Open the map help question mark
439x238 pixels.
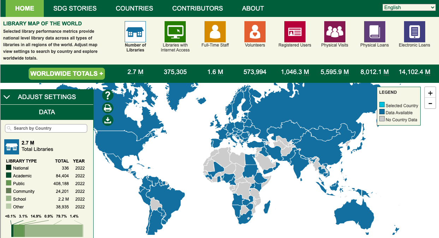[x=108, y=95]
